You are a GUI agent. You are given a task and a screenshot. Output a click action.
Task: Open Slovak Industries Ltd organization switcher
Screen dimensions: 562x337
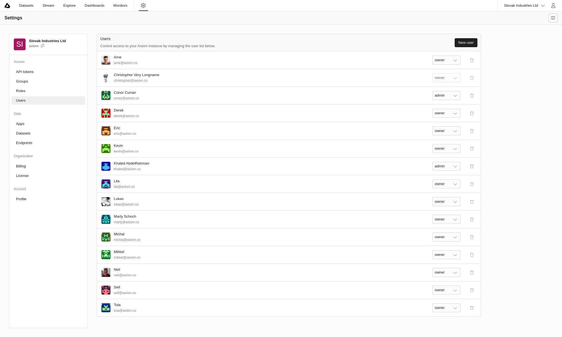coord(524,6)
